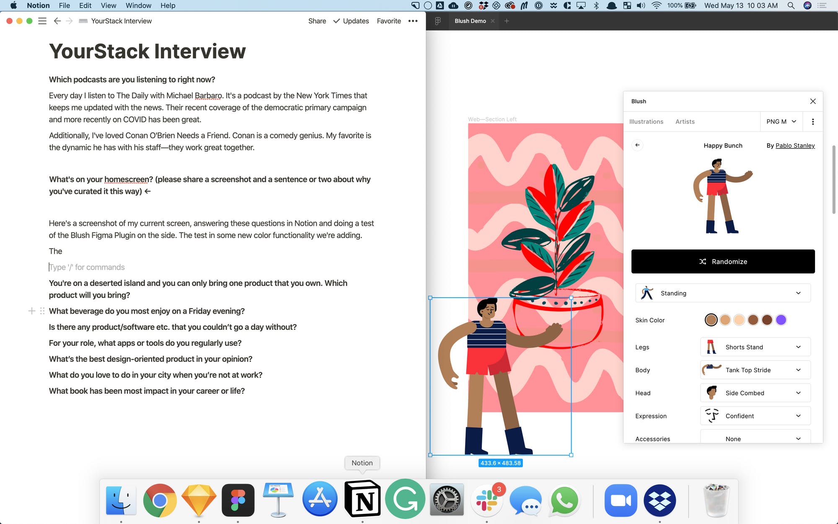Image resolution: width=838 pixels, height=524 pixels.
Task: Open the Shorts Stand legs dropdown
Action: point(755,347)
